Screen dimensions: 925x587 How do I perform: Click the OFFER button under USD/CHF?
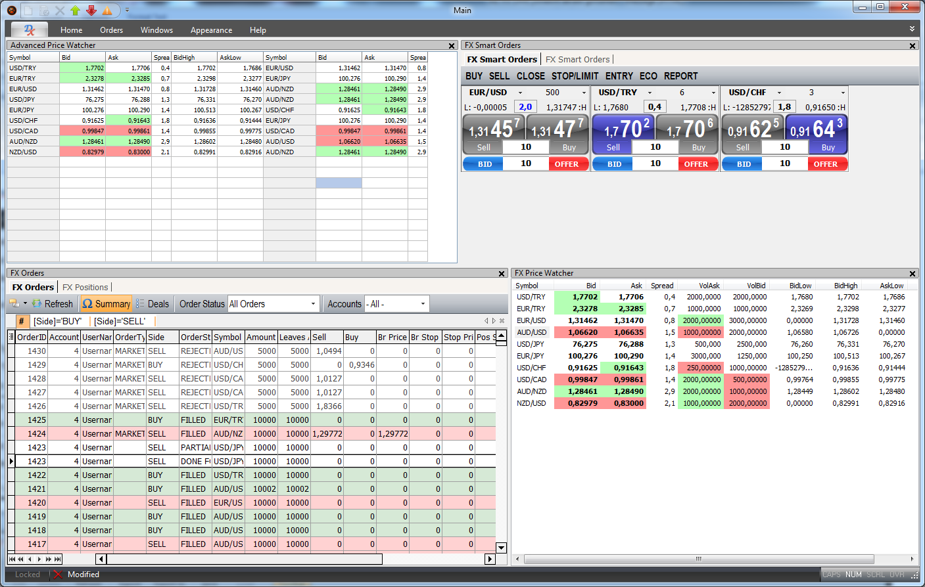pyautogui.click(x=826, y=164)
